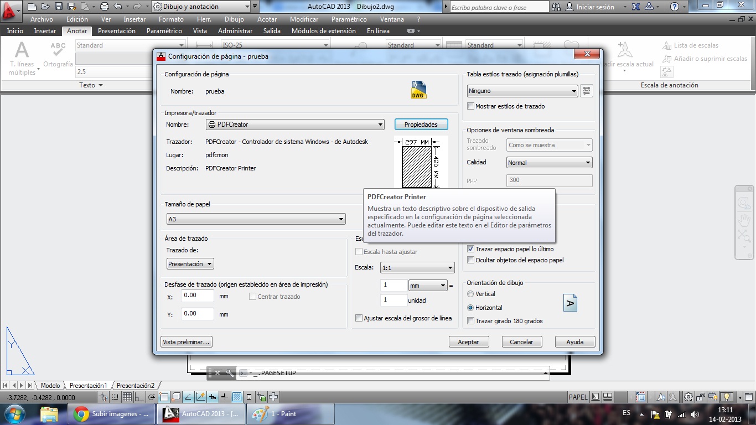This screenshot has height=425, width=756.
Task: Toggle Dynamic UCS status icon
Action: coord(200,397)
